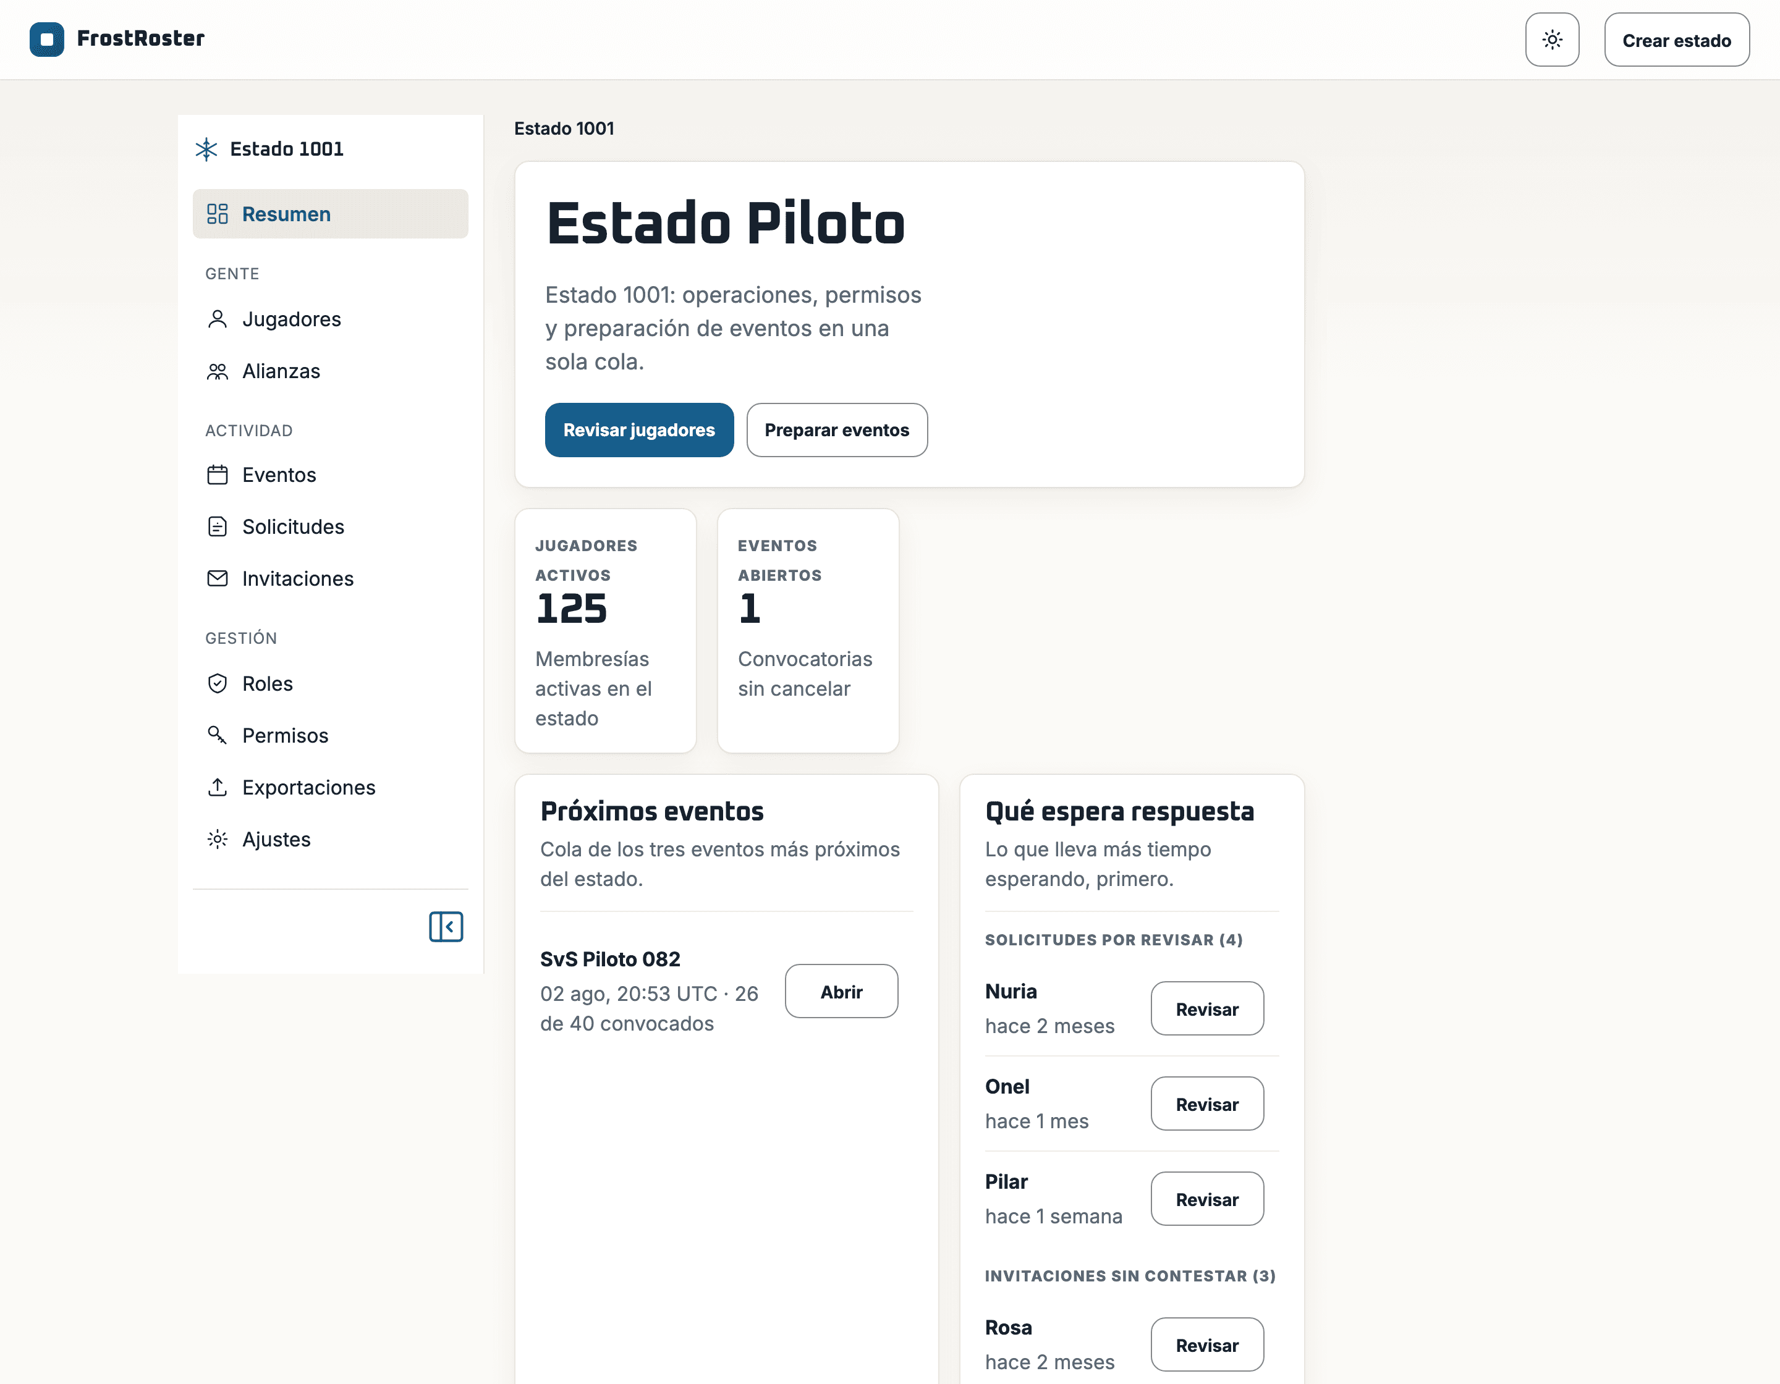Open the SvS Piloto 082 event with Abrir

coord(841,992)
